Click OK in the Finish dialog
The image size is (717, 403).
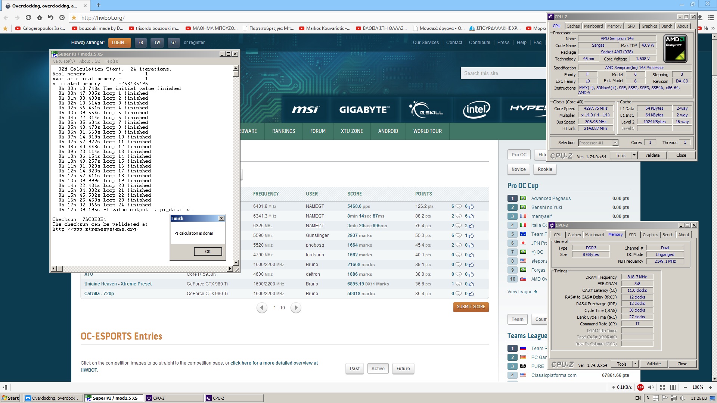coord(208,252)
